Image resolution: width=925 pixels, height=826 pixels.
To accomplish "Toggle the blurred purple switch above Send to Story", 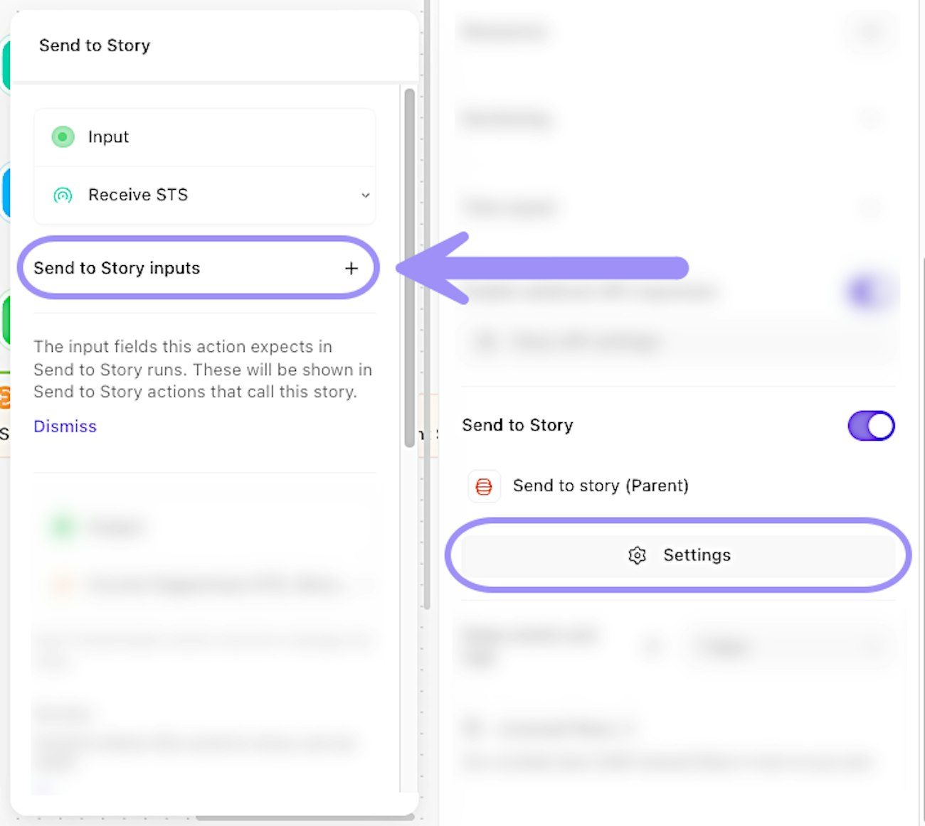I will (867, 292).
